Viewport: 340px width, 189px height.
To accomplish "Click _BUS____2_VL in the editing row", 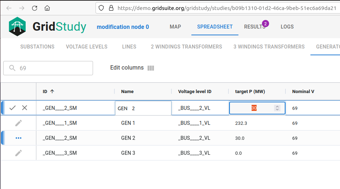I will tap(194, 108).
